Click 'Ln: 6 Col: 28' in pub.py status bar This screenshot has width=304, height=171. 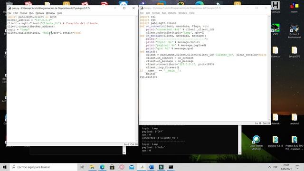click(x=131, y=144)
